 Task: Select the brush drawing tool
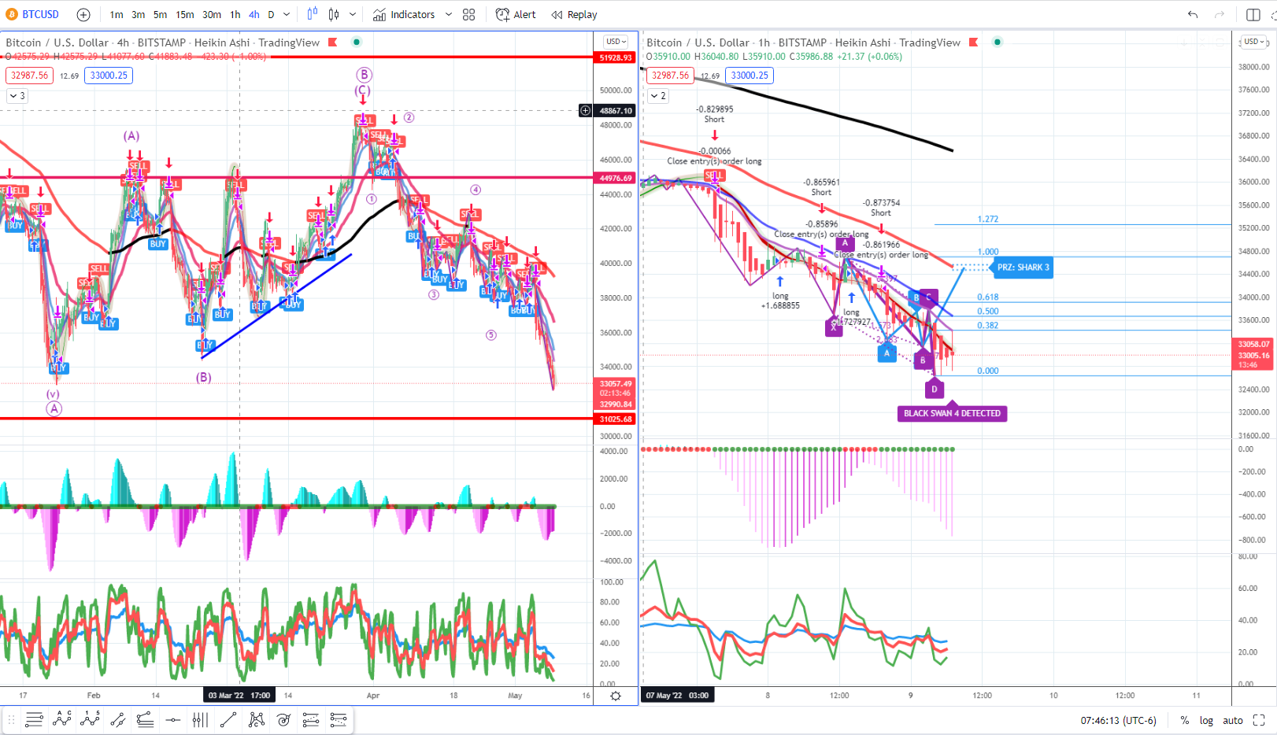click(146, 719)
